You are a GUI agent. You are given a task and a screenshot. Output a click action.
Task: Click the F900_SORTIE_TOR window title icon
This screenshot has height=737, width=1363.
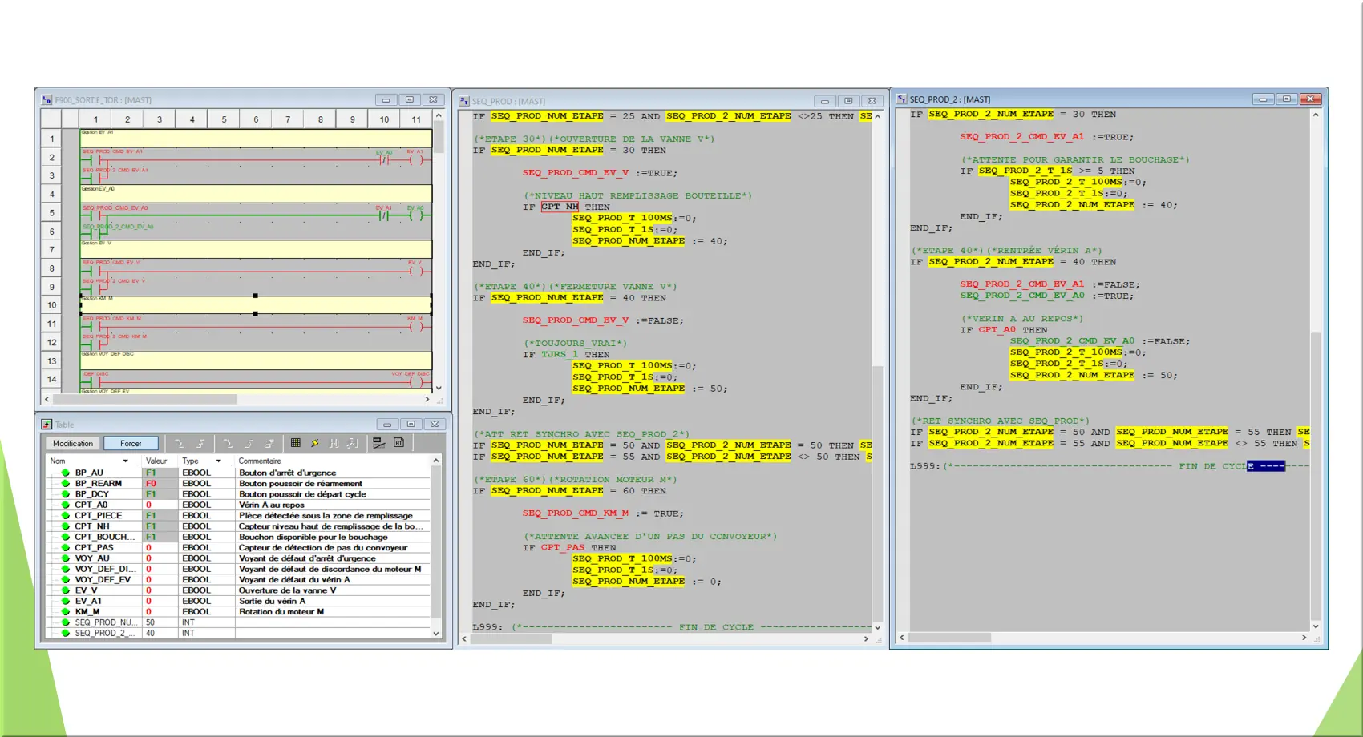pos(47,100)
